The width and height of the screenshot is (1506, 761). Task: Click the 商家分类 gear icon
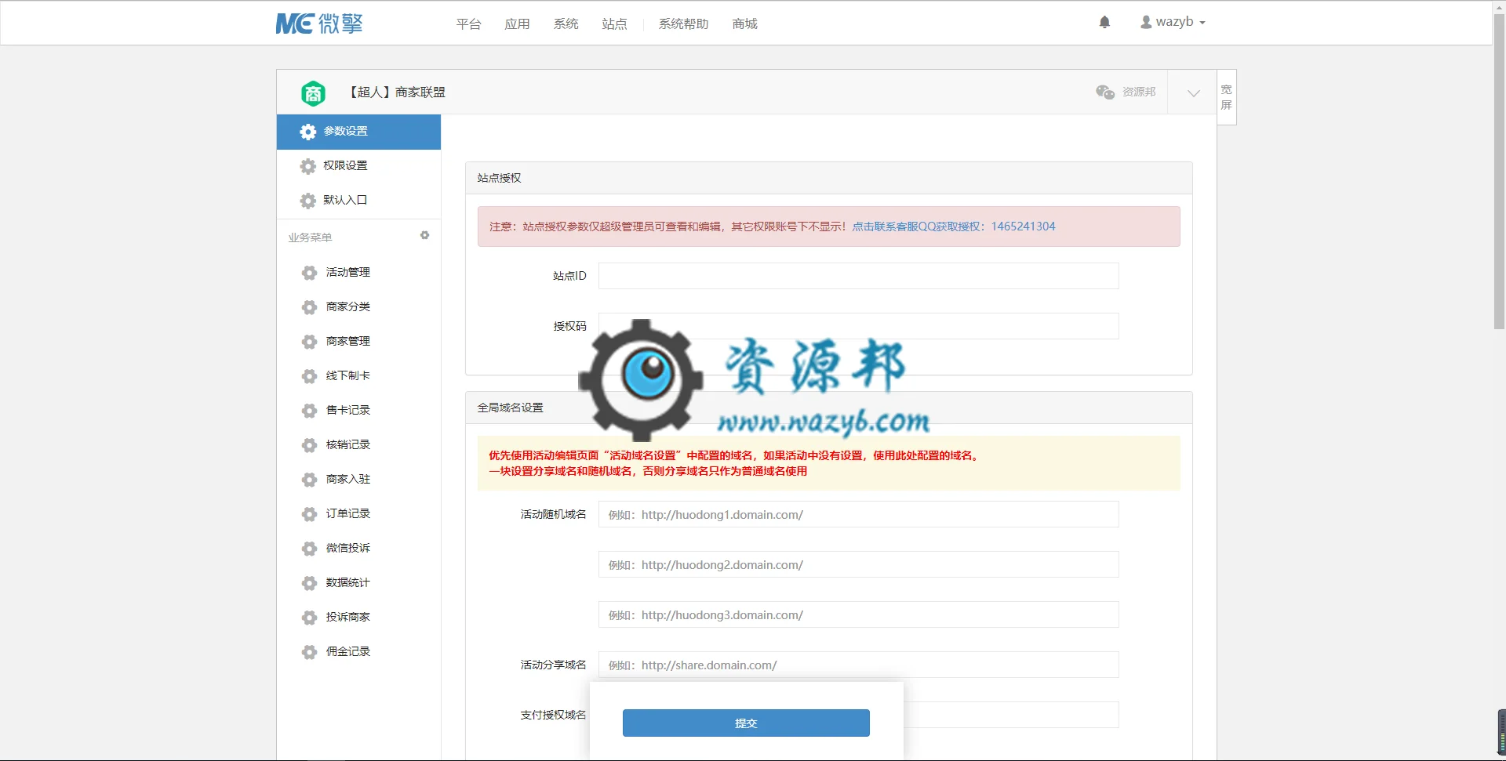pos(310,307)
